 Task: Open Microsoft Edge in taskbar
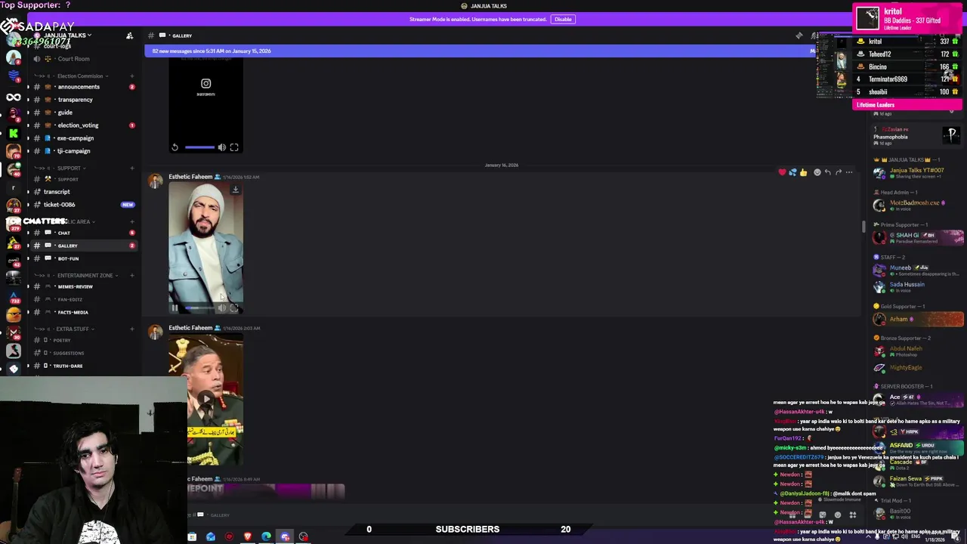(x=266, y=536)
